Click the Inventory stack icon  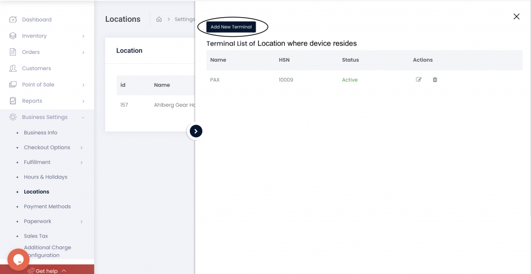pos(12,36)
